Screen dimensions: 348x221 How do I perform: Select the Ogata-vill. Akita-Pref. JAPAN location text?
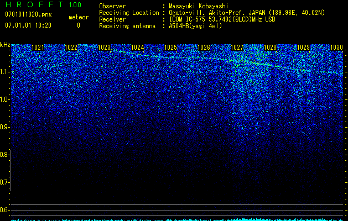(x=246, y=13)
